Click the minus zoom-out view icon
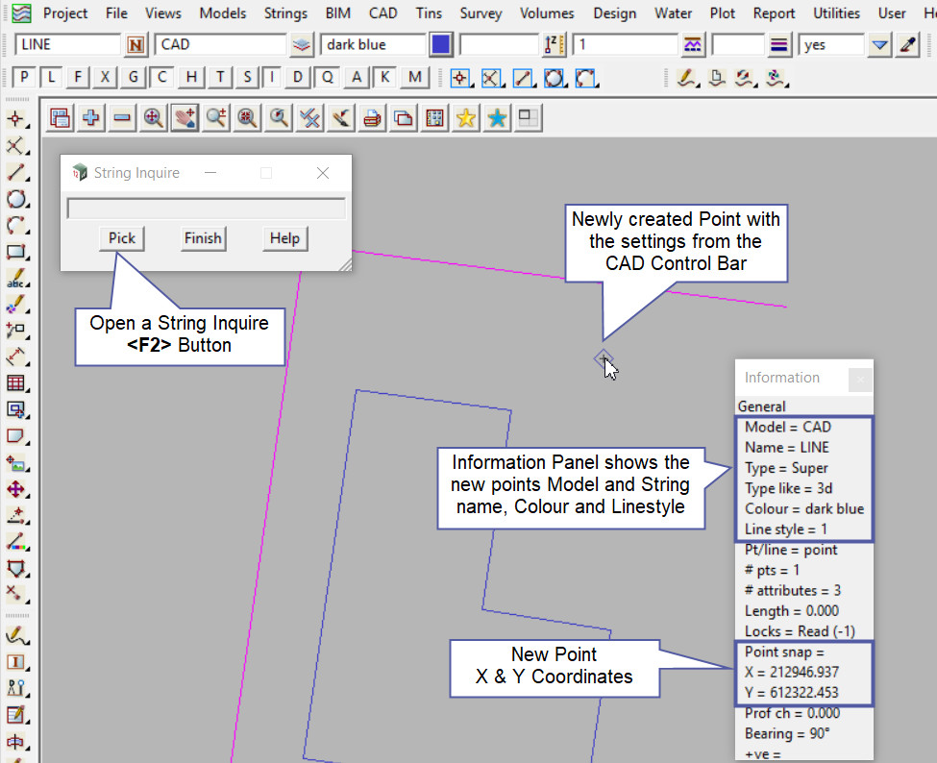Image resolution: width=937 pixels, height=763 pixels. [x=122, y=118]
